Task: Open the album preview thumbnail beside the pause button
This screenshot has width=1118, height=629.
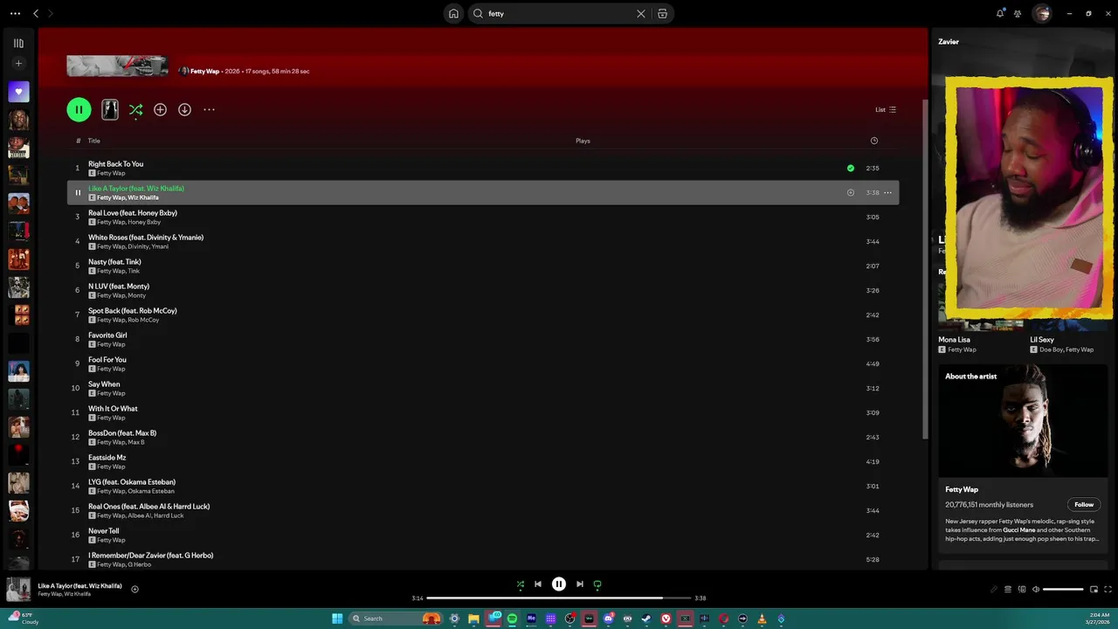Action: tap(110, 109)
